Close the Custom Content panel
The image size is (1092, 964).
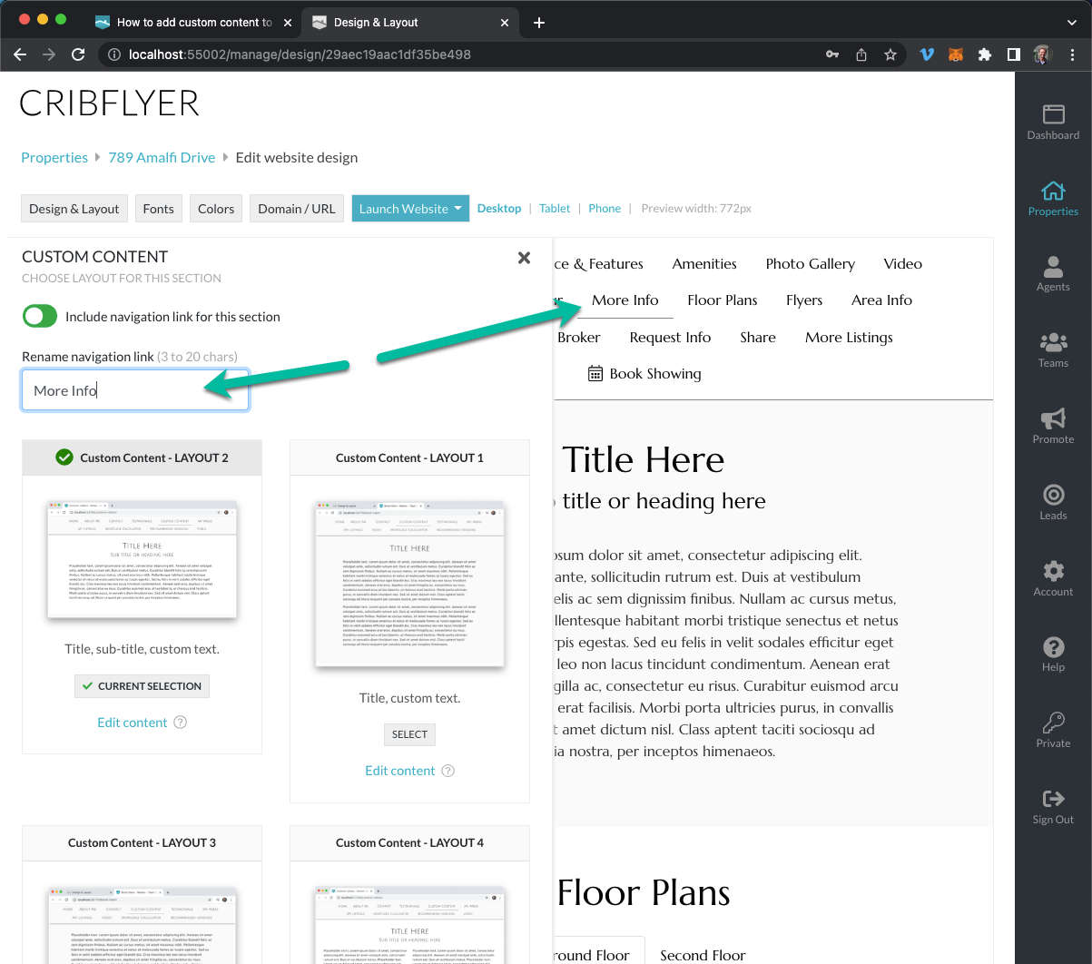pos(524,258)
